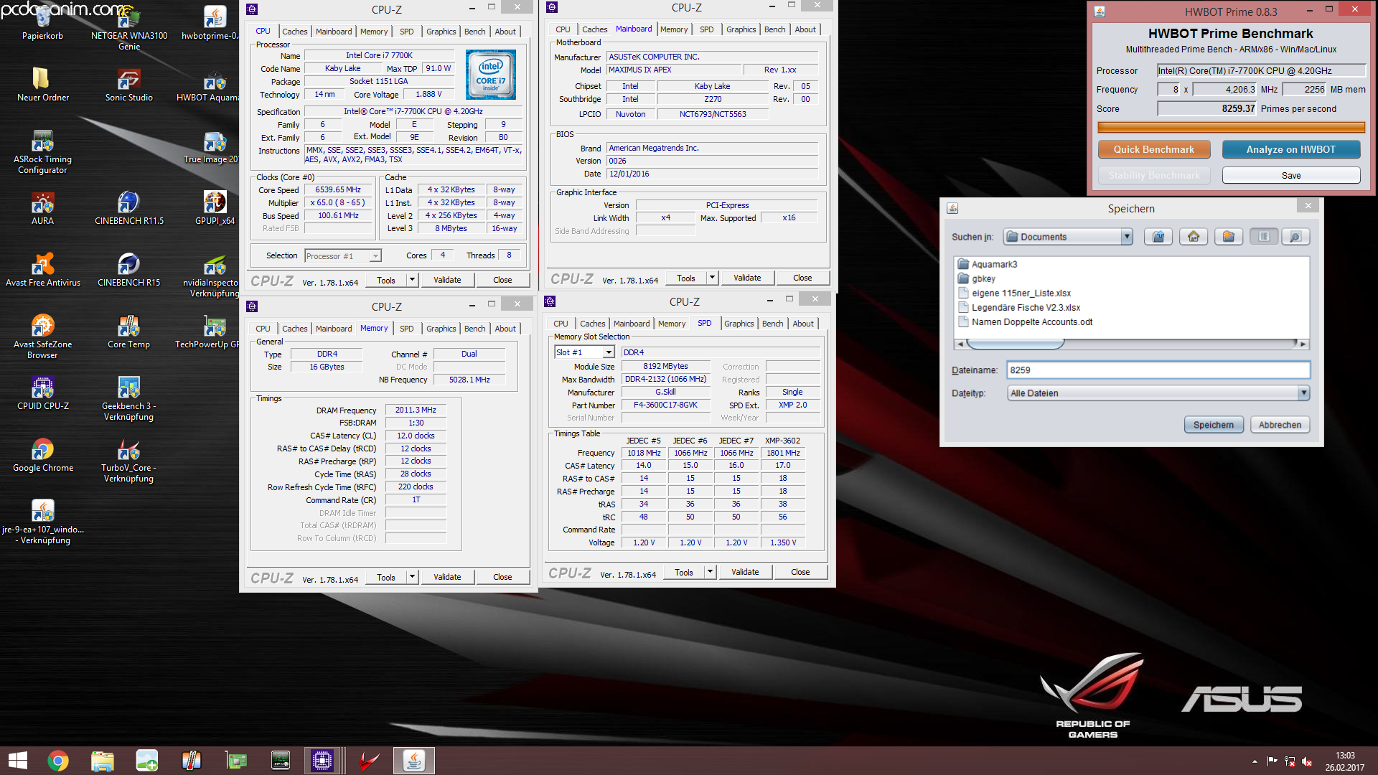Expand the Documents location dropdown

tap(1127, 237)
